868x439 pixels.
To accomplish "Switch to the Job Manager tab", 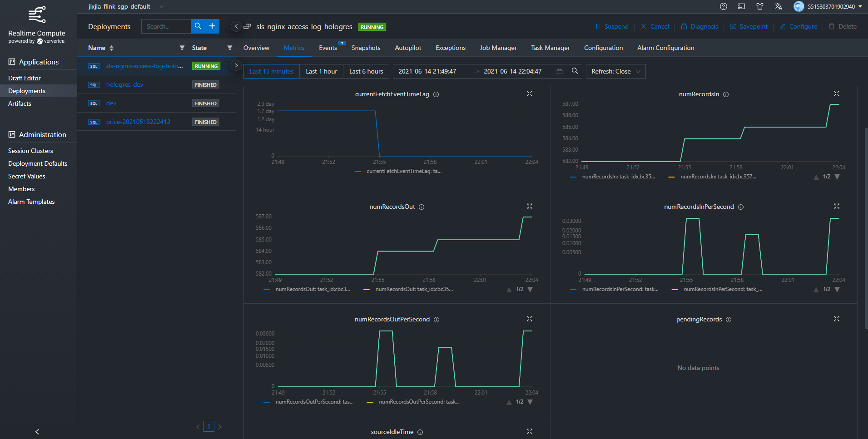I will (498, 48).
